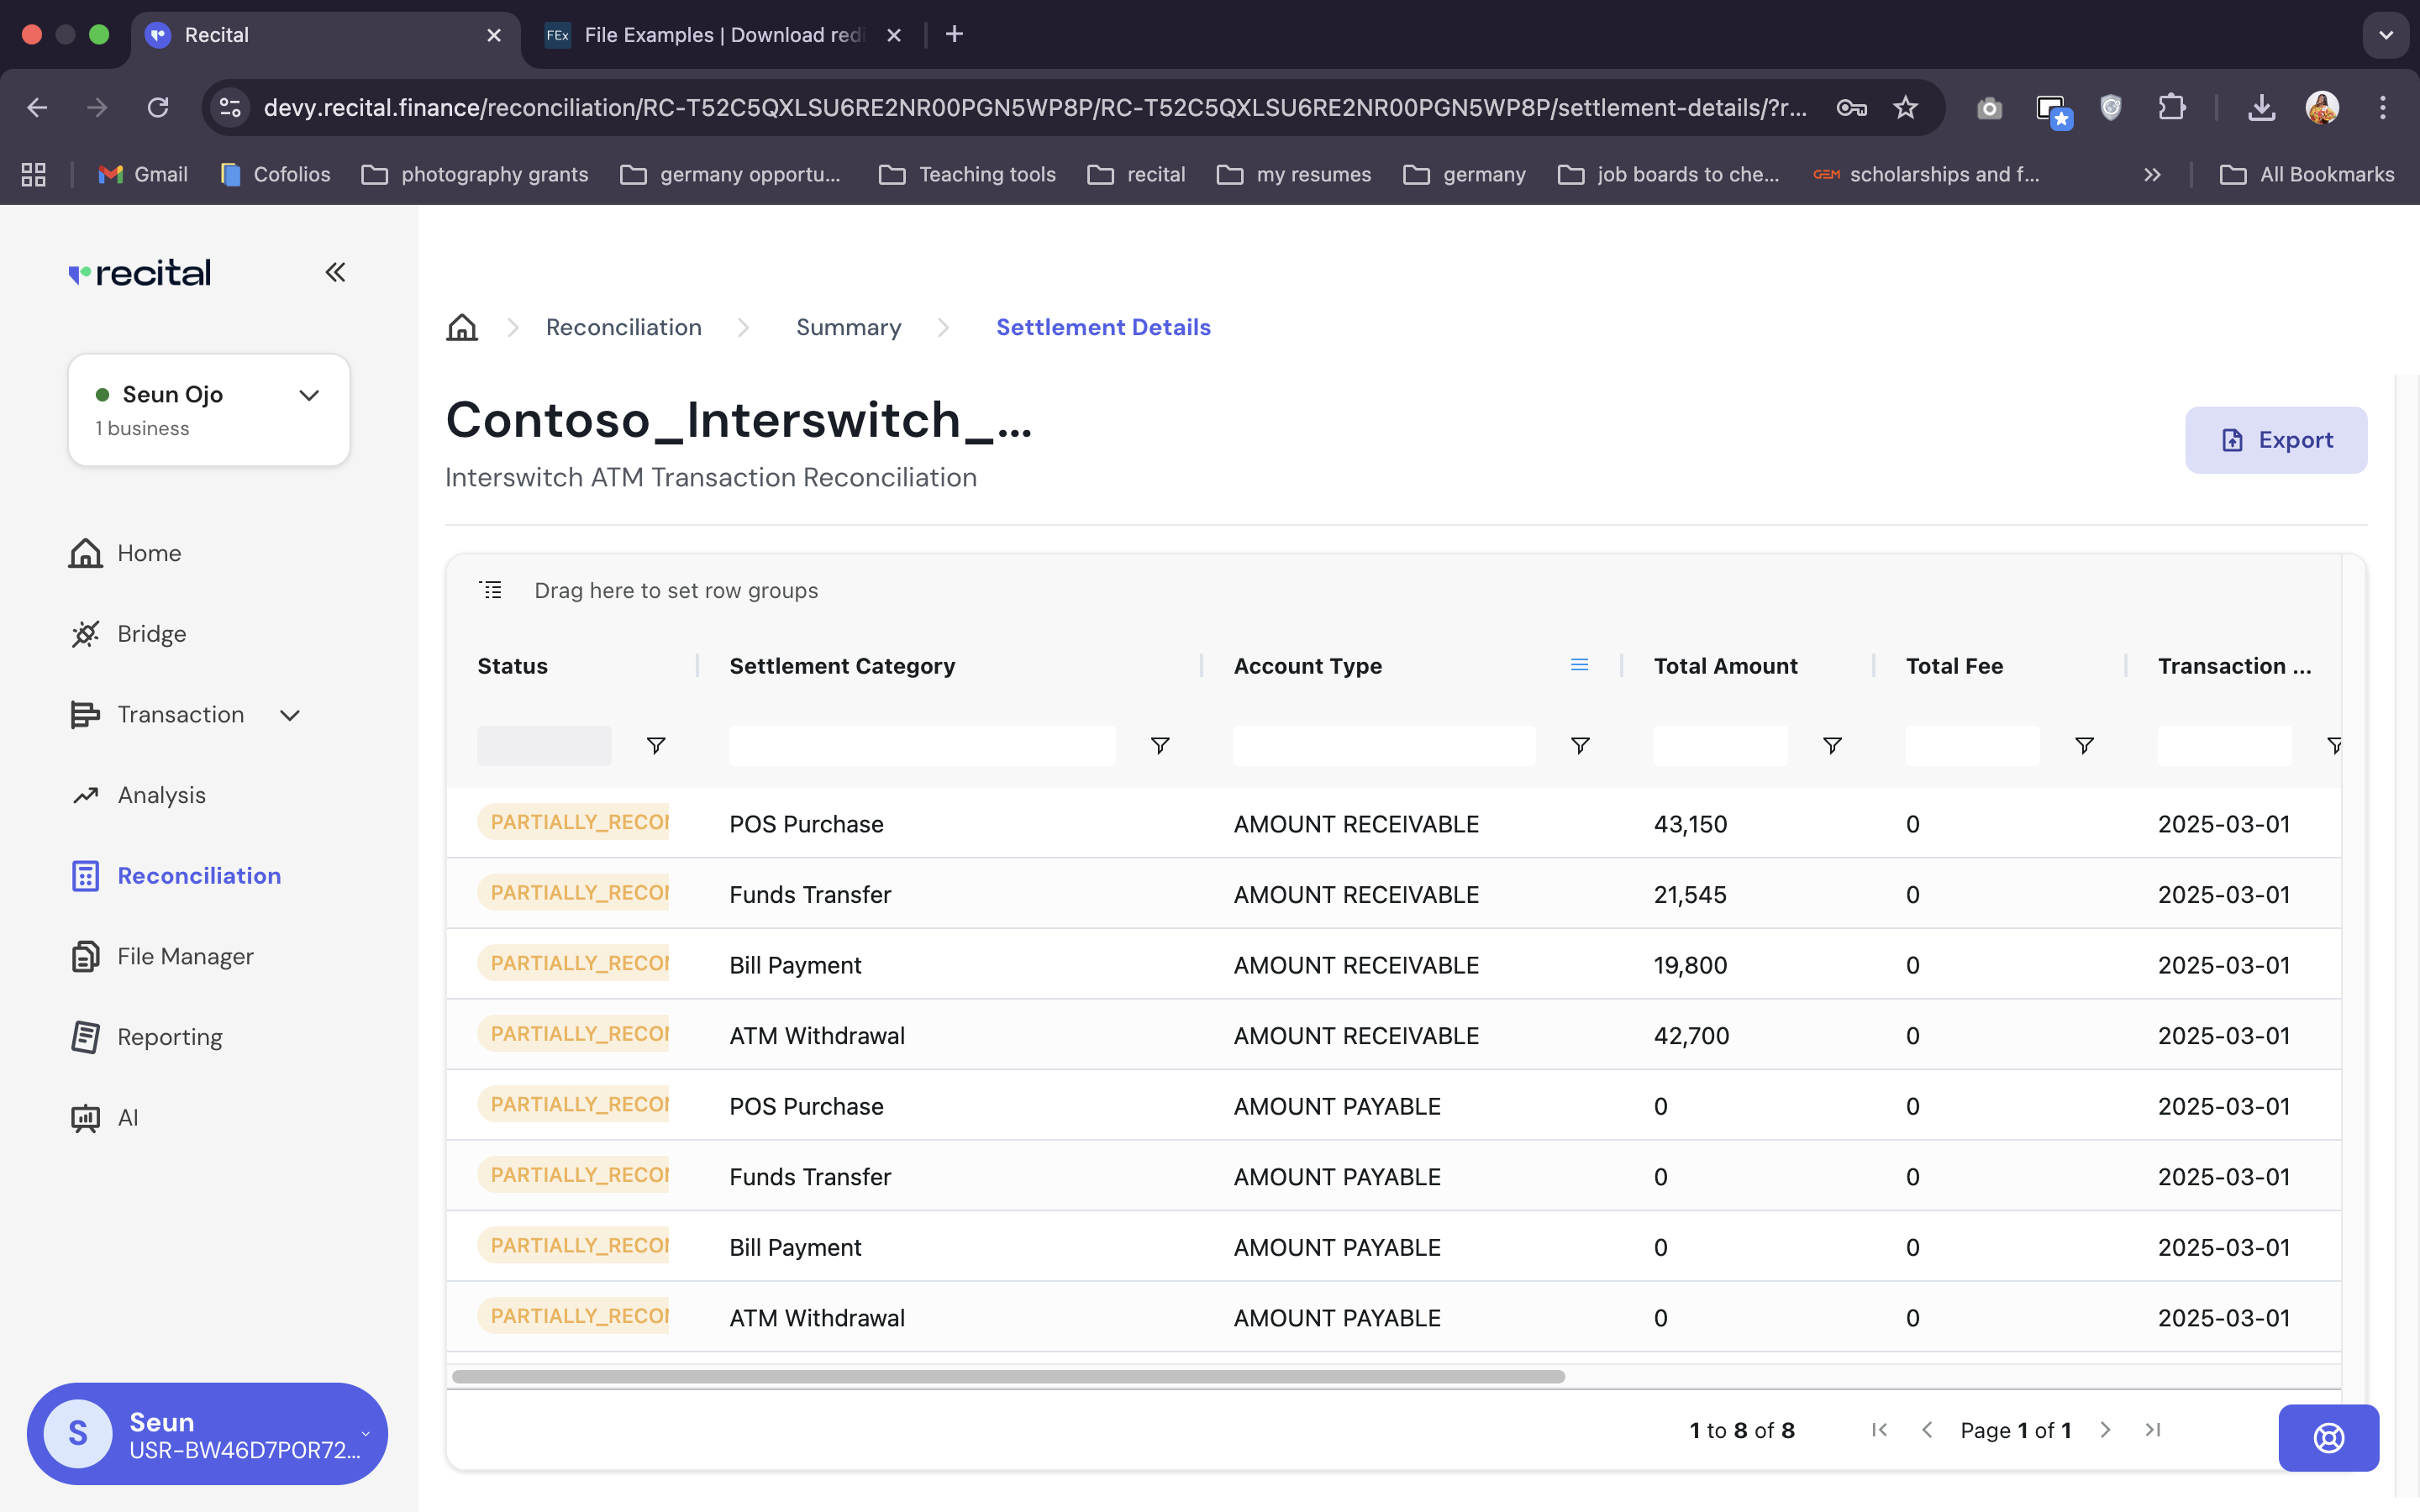Switch to File Examples browser tab

(x=722, y=35)
